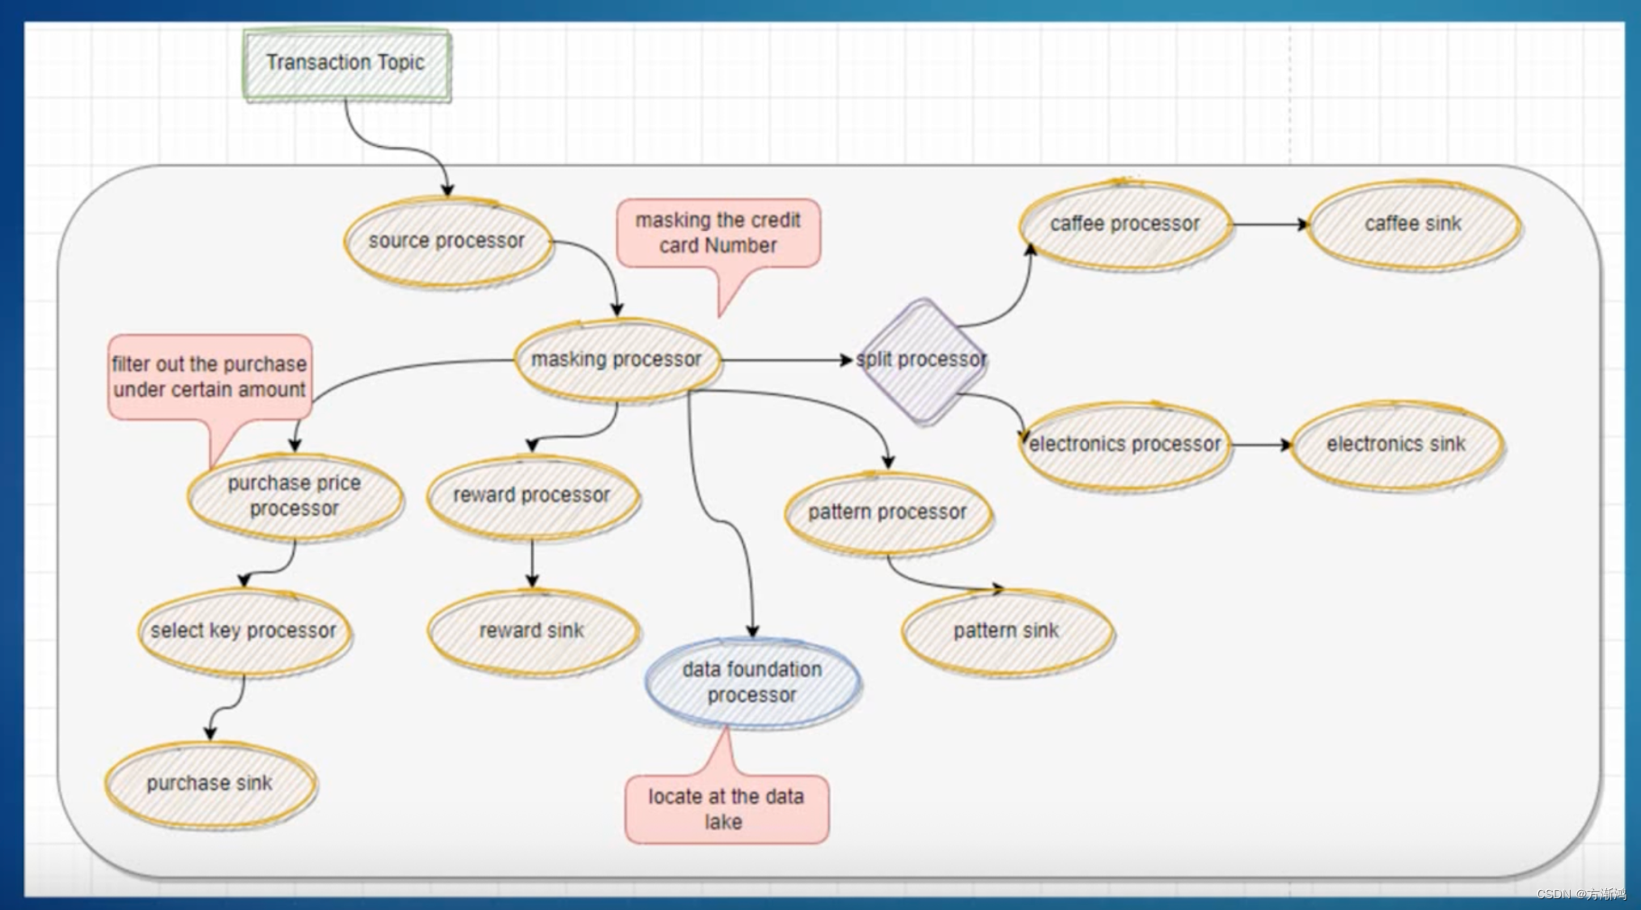Click the data foundation processor node
Screen dimensions: 1641x910
(752, 683)
